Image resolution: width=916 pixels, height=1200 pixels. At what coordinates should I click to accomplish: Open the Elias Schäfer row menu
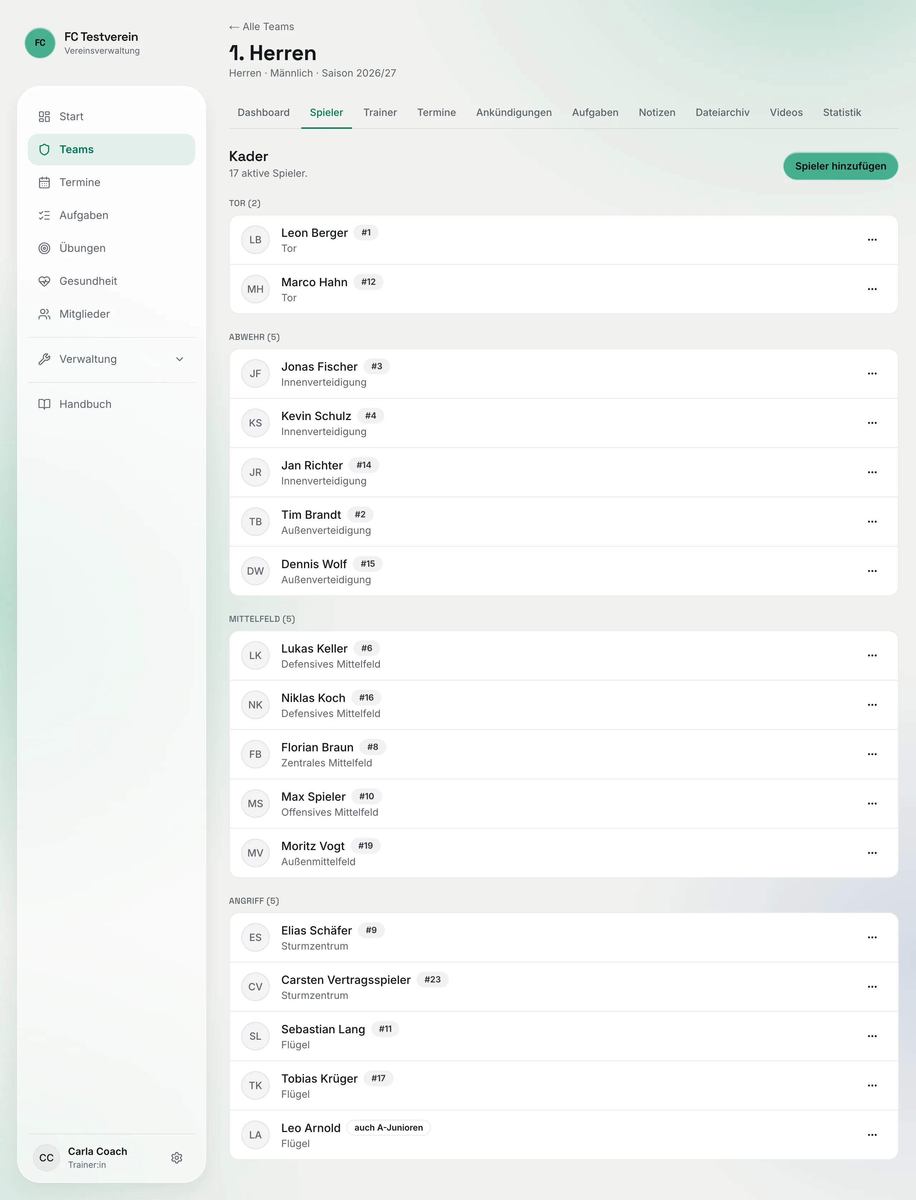872,937
